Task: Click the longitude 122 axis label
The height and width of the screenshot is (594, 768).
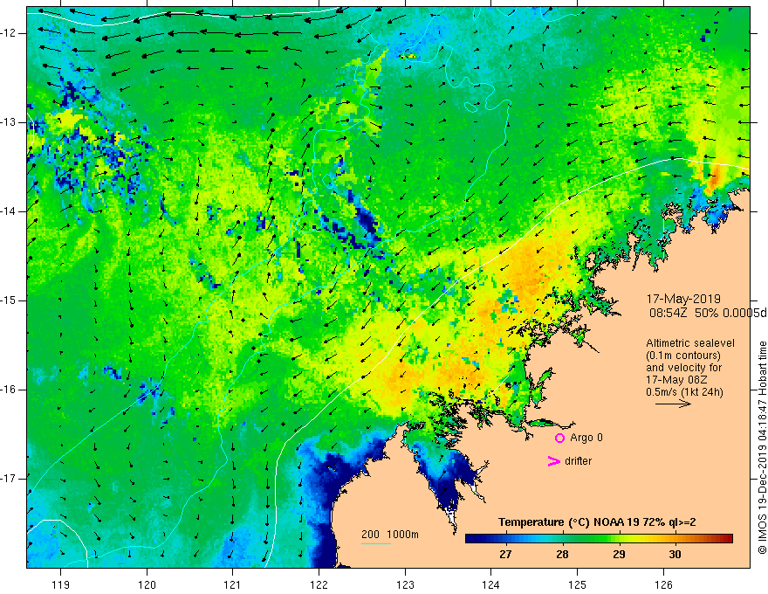Action: tap(319, 584)
